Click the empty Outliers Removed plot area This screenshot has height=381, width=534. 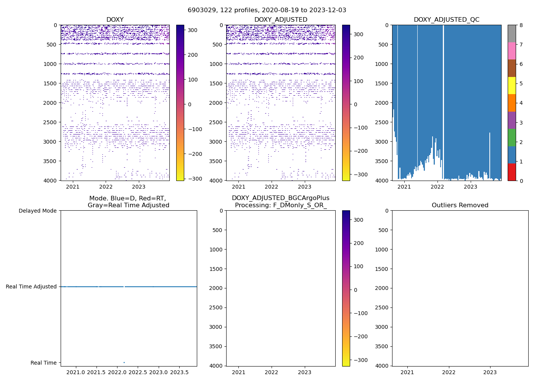(460, 288)
